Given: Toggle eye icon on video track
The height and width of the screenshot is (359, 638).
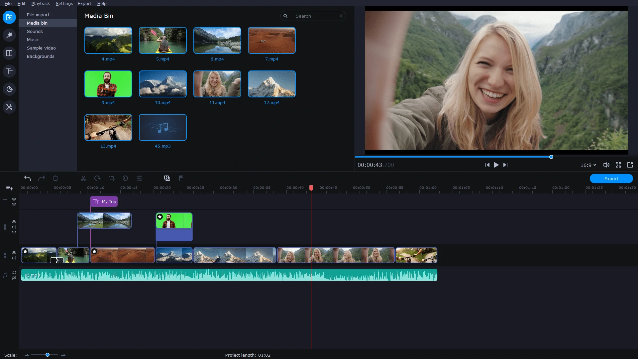Looking at the screenshot, I should point(14,252).
